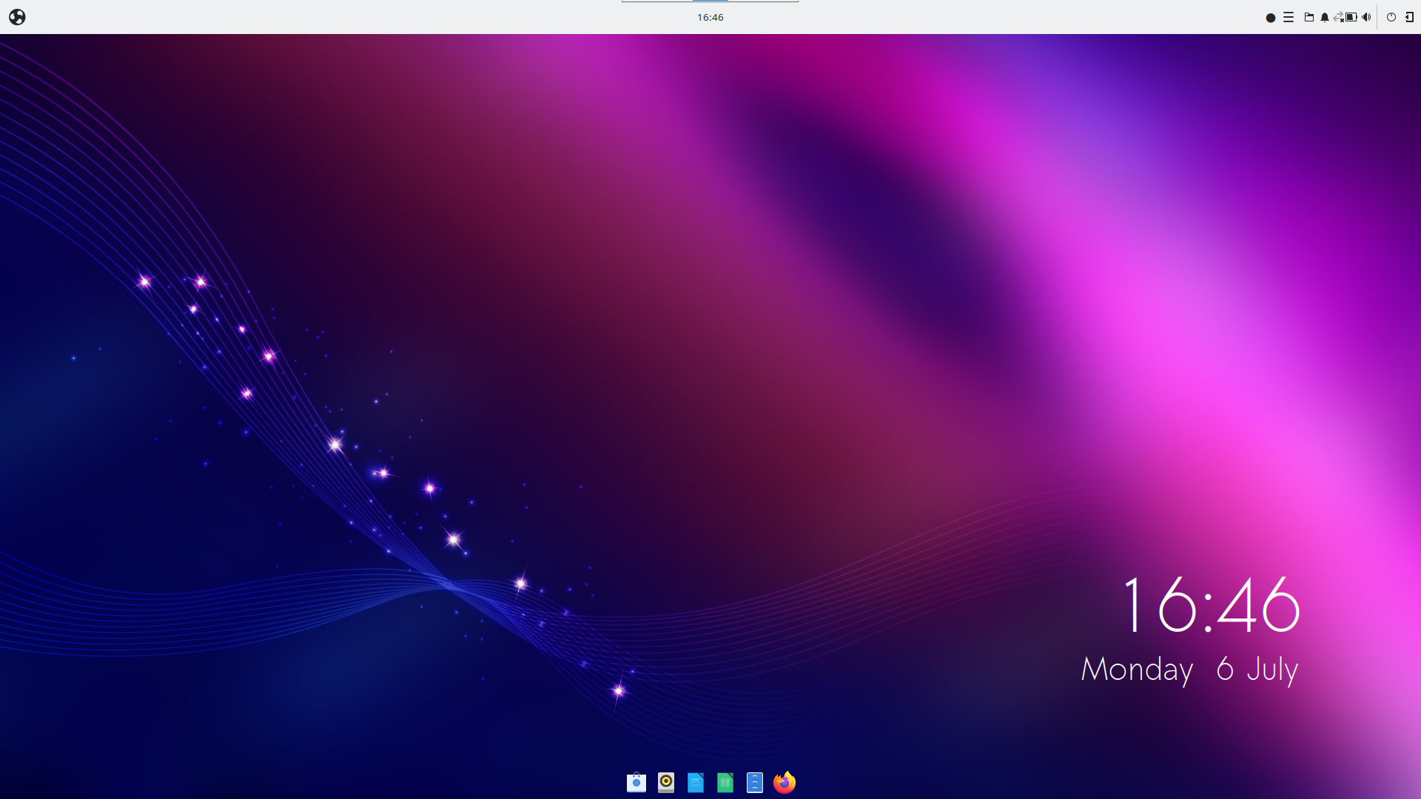Open Firefox from the dock

pyautogui.click(x=785, y=782)
